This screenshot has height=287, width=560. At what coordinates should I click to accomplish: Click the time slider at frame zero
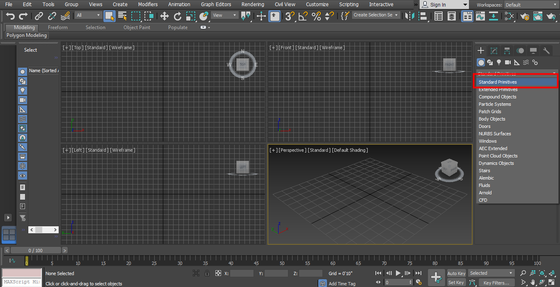coord(27,260)
